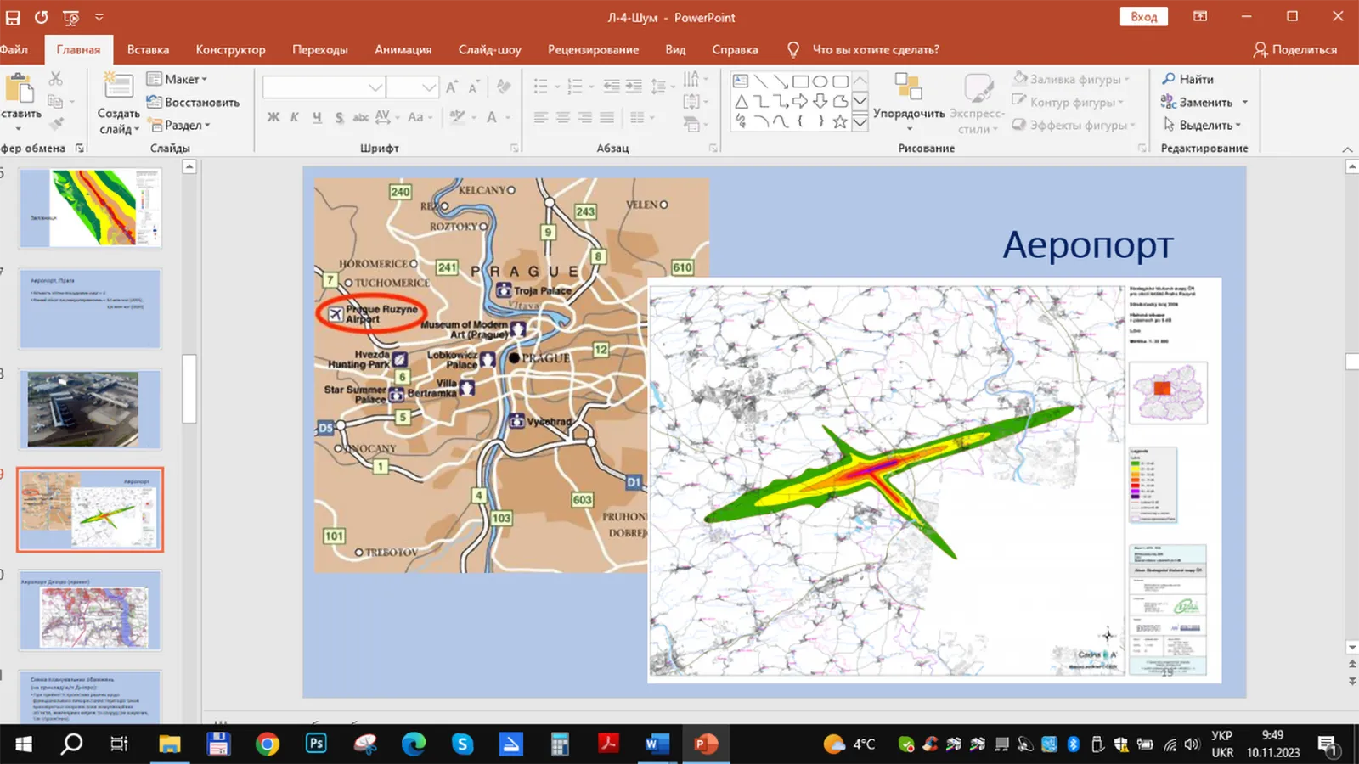Open Photoshop from the taskbar
The width and height of the screenshot is (1359, 764).
[316, 744]
